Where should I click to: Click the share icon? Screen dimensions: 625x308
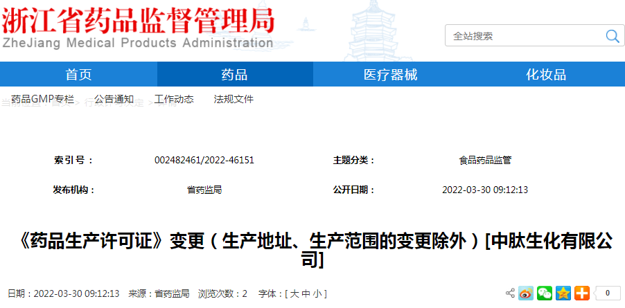point(510,293)
